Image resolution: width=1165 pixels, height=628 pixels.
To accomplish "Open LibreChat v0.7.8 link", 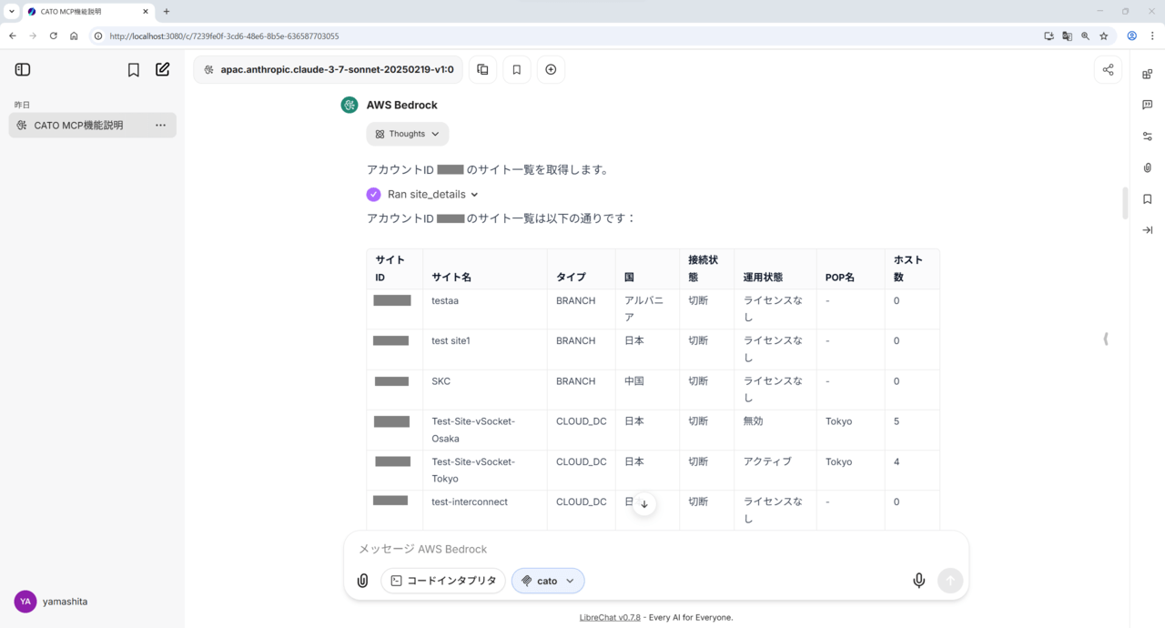I will point(610,618).
